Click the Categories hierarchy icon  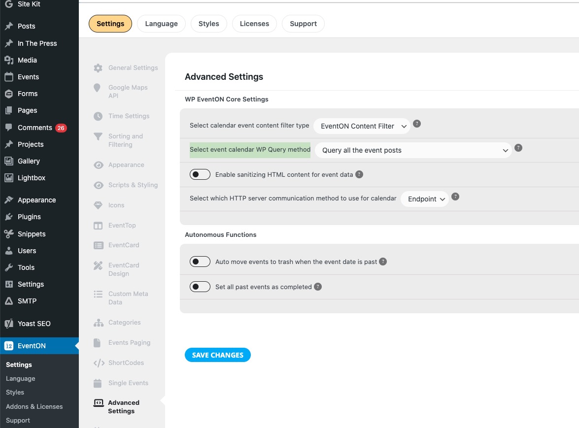98,323
